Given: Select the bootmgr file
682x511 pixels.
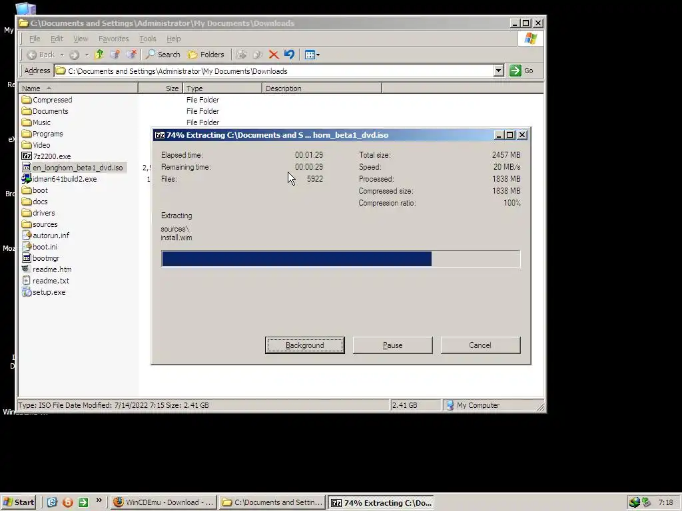Looking at the screenshot, I should point(41,258).
